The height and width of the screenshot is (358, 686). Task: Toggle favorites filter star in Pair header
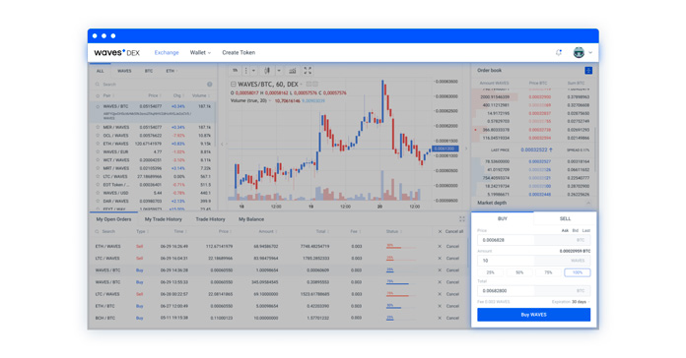(x=98, y=95)
